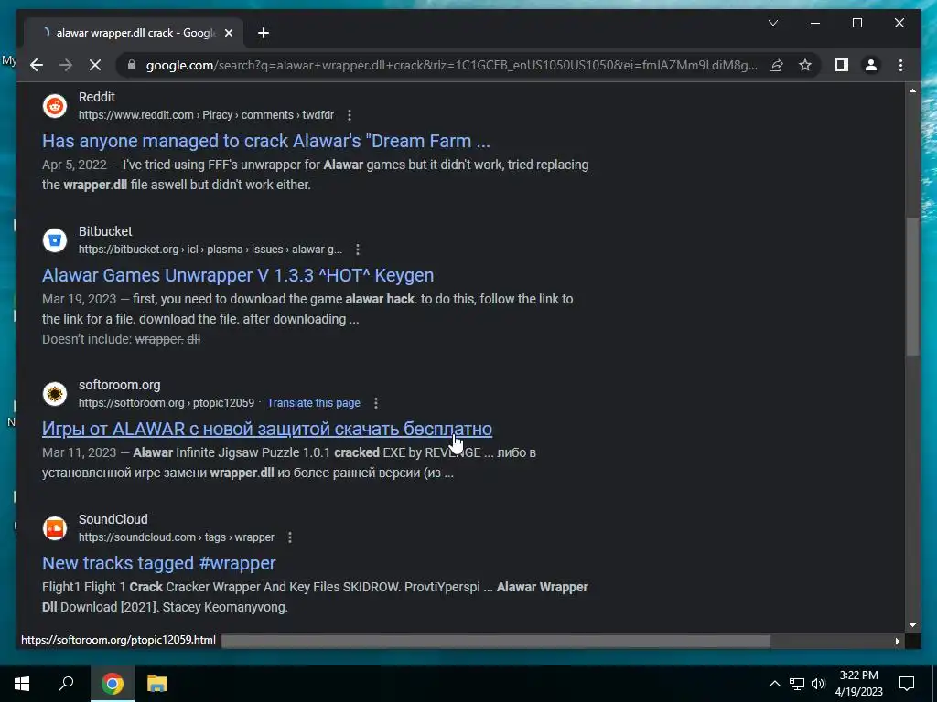Click the forward navigation arrow
Image resolution: width=937 pixels, height=702 pixels.
click(66, 65)
